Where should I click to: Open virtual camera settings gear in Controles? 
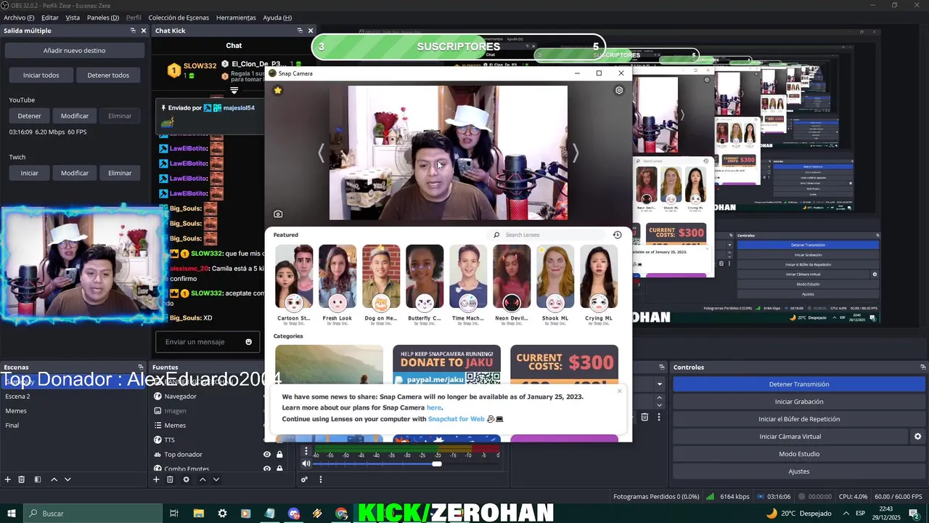[917, 437]
